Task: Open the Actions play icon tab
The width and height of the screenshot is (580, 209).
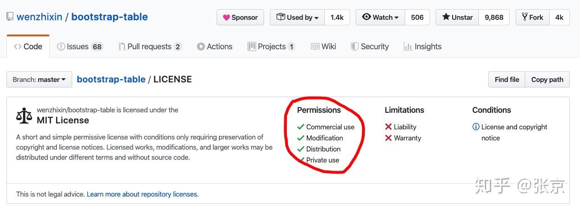Action: 201,46
